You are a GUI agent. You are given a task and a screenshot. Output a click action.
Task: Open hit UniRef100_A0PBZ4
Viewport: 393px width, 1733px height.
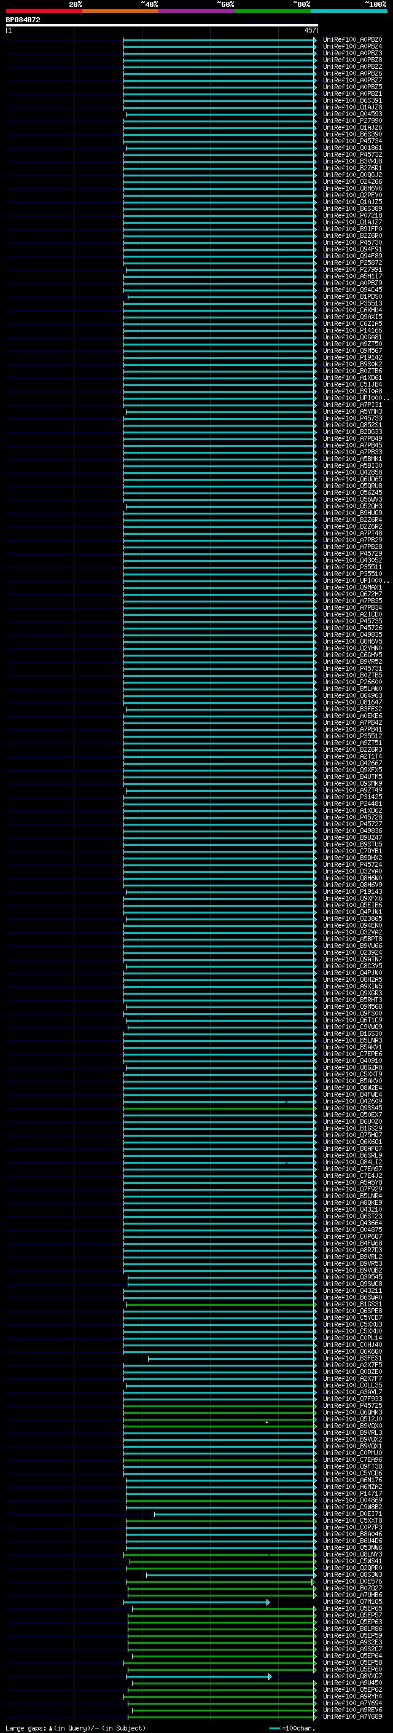(x=352, y=47)
